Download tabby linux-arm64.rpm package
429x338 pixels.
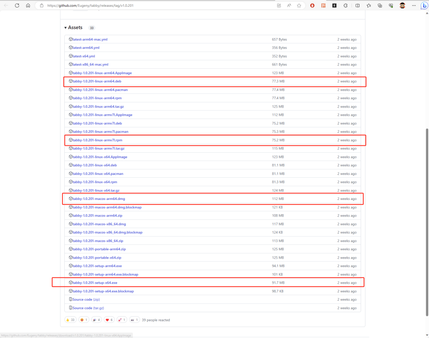click(97, 98)
